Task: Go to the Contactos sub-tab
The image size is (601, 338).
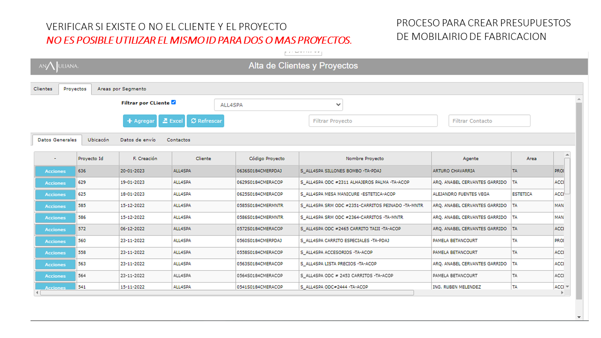Action: (x=178, y=140)
